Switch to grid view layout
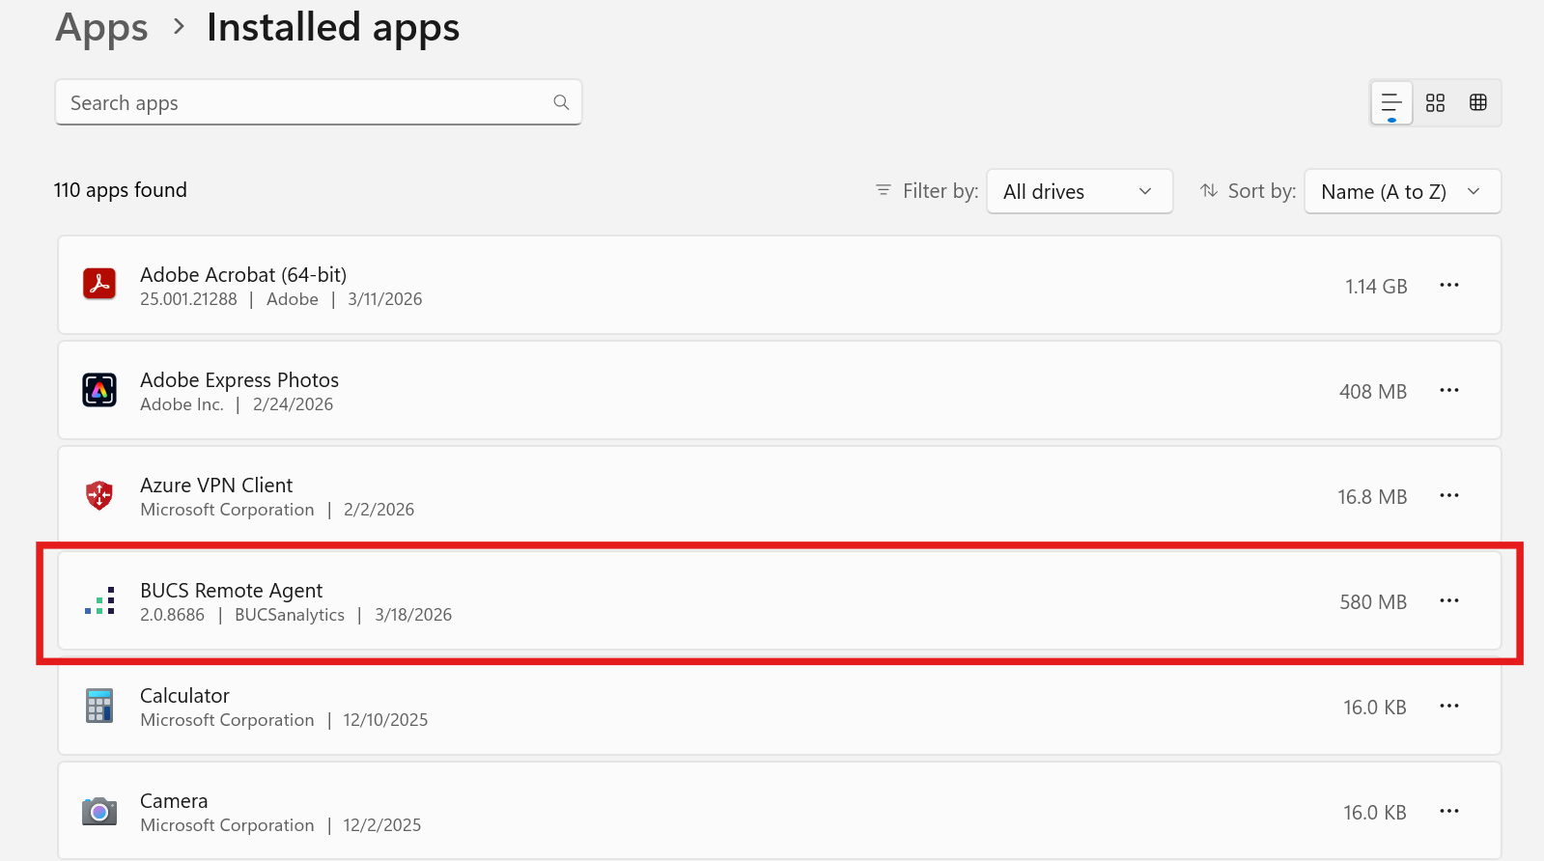Viewport: 1544px width, 861px height. 1435,102
